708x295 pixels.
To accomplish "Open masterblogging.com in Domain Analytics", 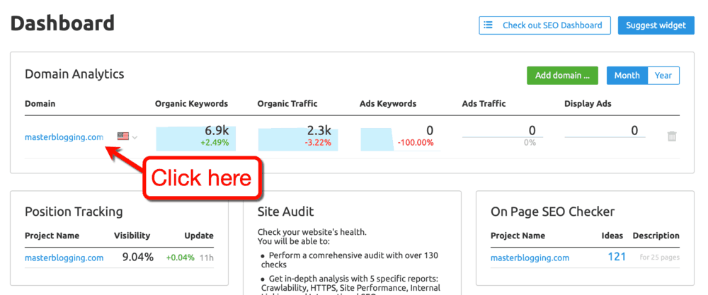I will (64, 137).
